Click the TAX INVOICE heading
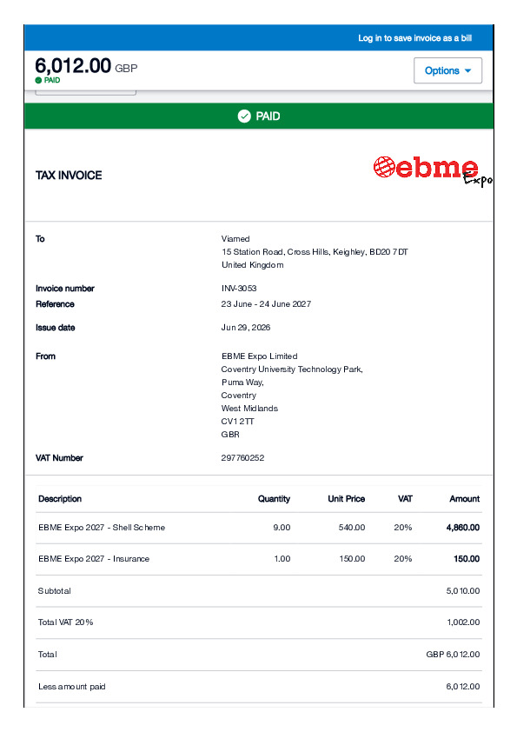Screen dimensions: 517x732 [x=69, y=175]
